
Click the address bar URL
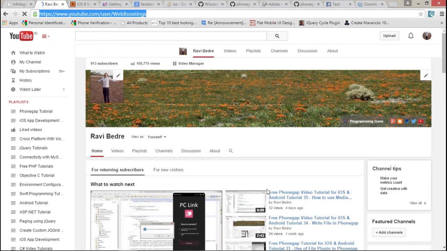(93, 14)
